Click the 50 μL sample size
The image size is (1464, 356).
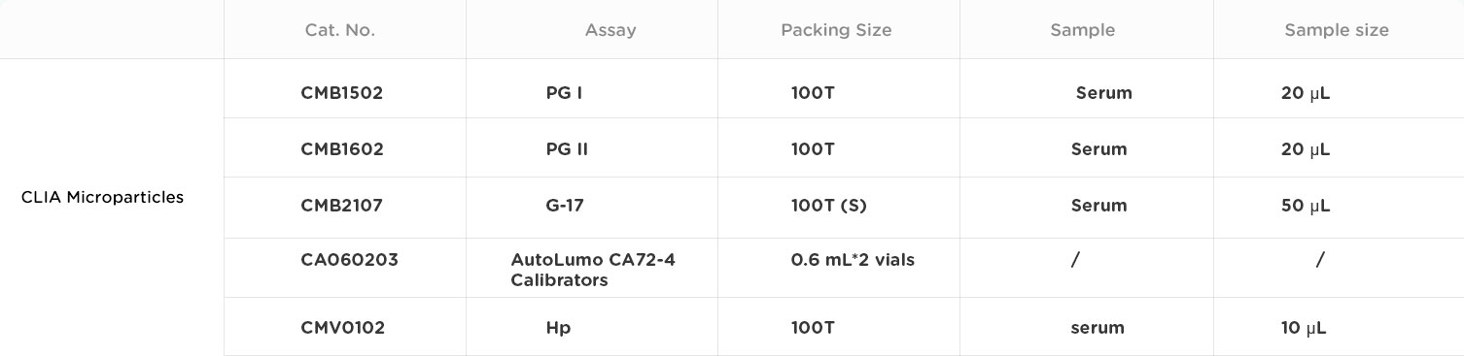(1306, 206)
